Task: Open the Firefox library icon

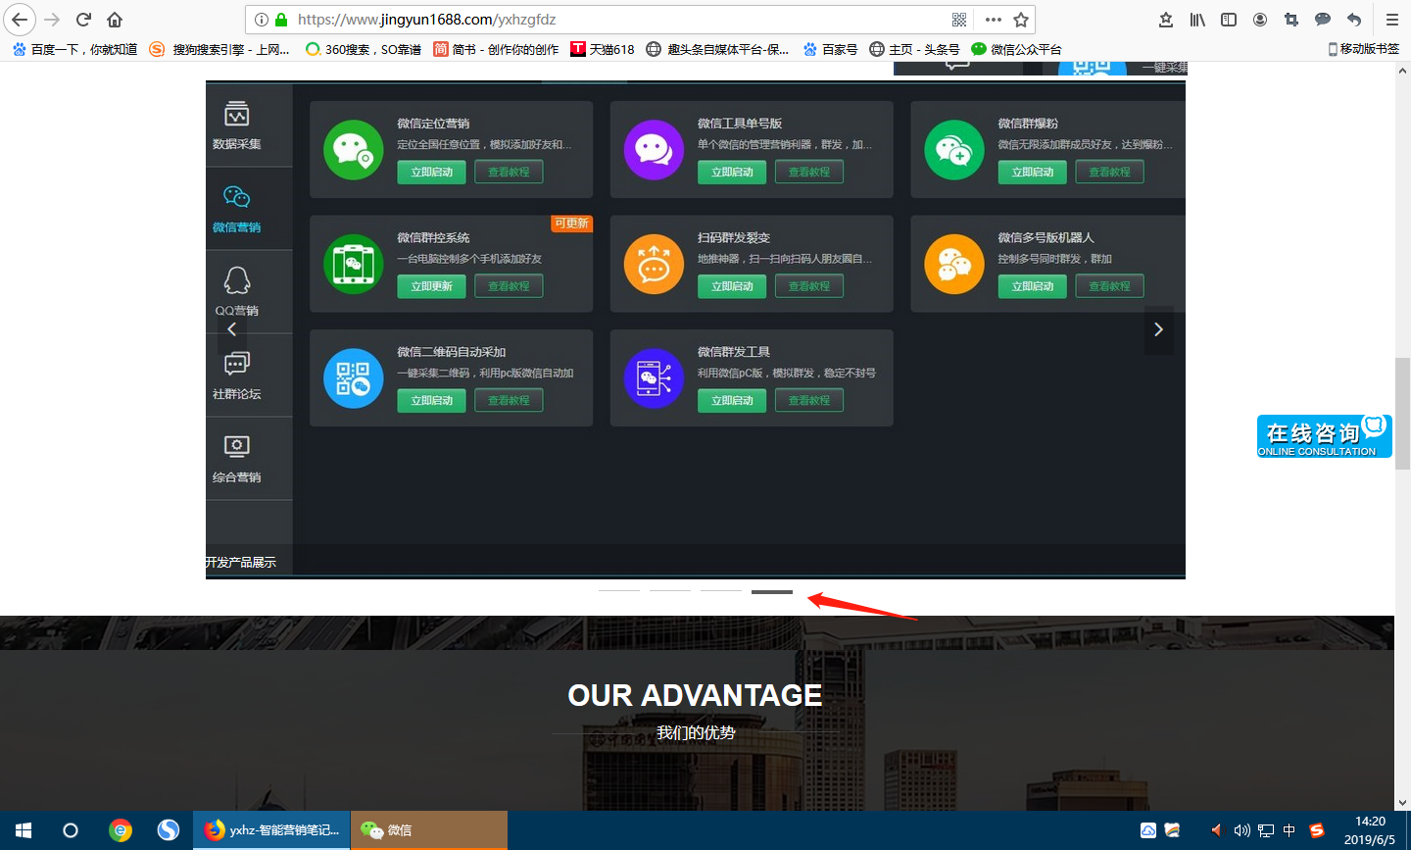Action: (1197, 20)
